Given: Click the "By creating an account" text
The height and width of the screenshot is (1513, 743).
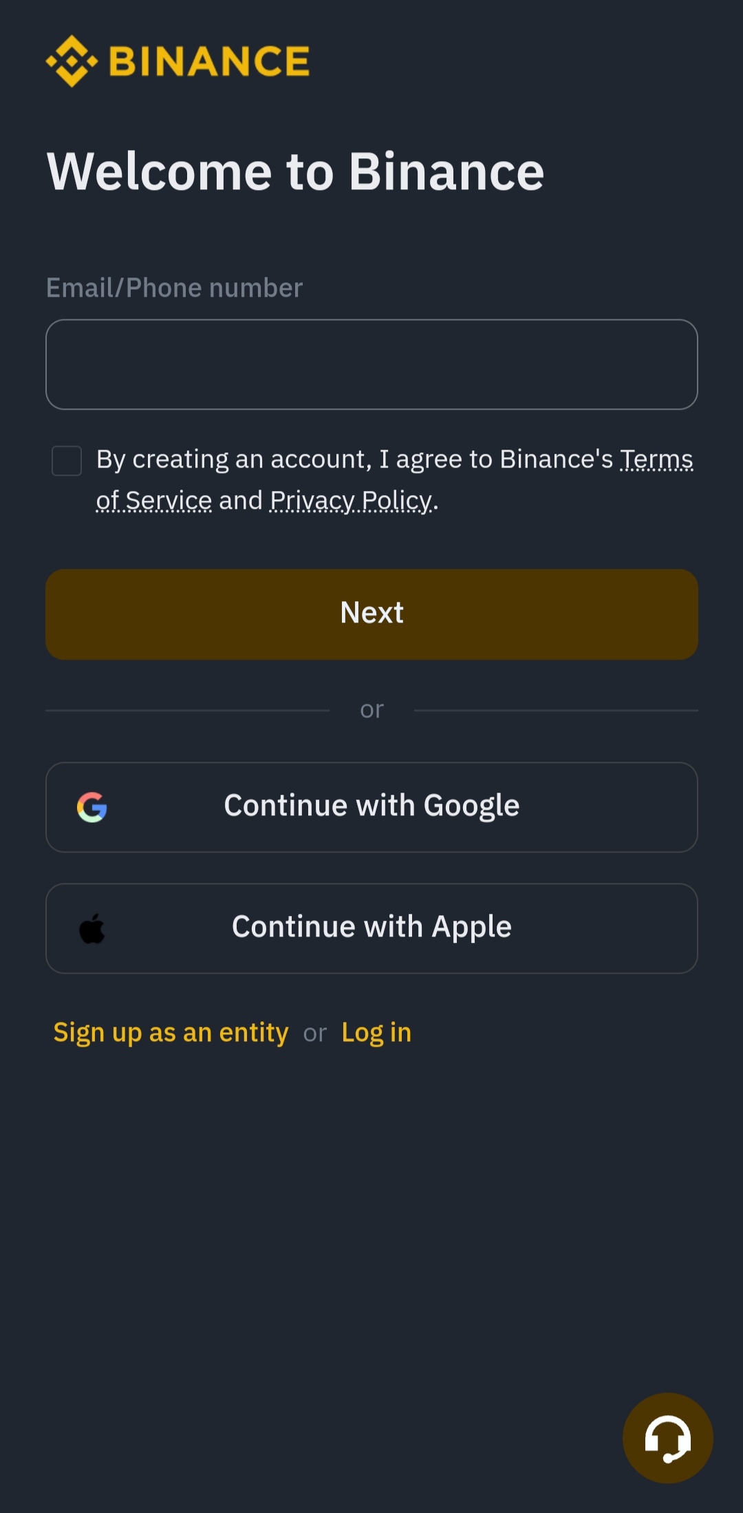Looking at the screenshot, I should [234, 459].
